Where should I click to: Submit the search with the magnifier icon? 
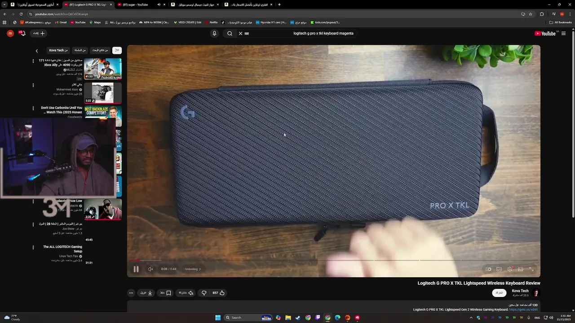point(230,33)
